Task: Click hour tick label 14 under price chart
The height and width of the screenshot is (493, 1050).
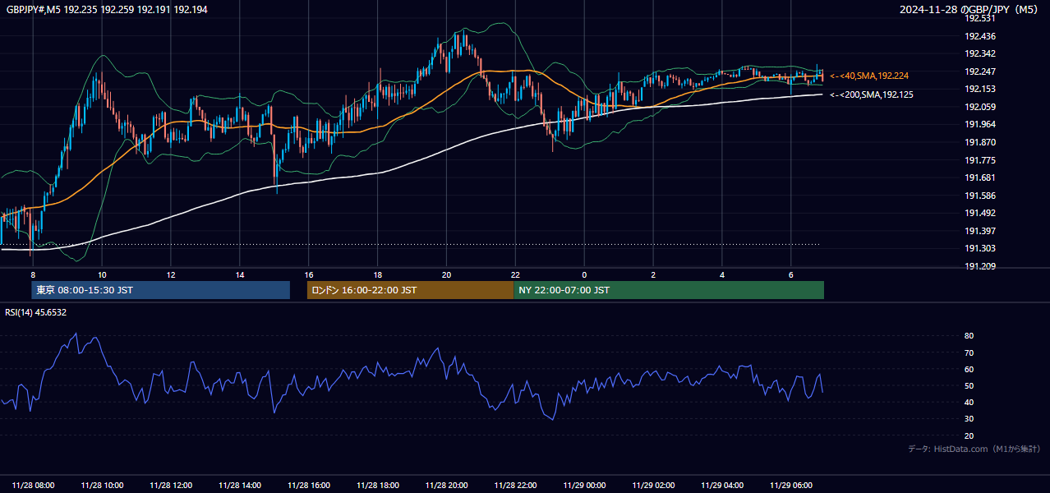Action: [240, 274]
